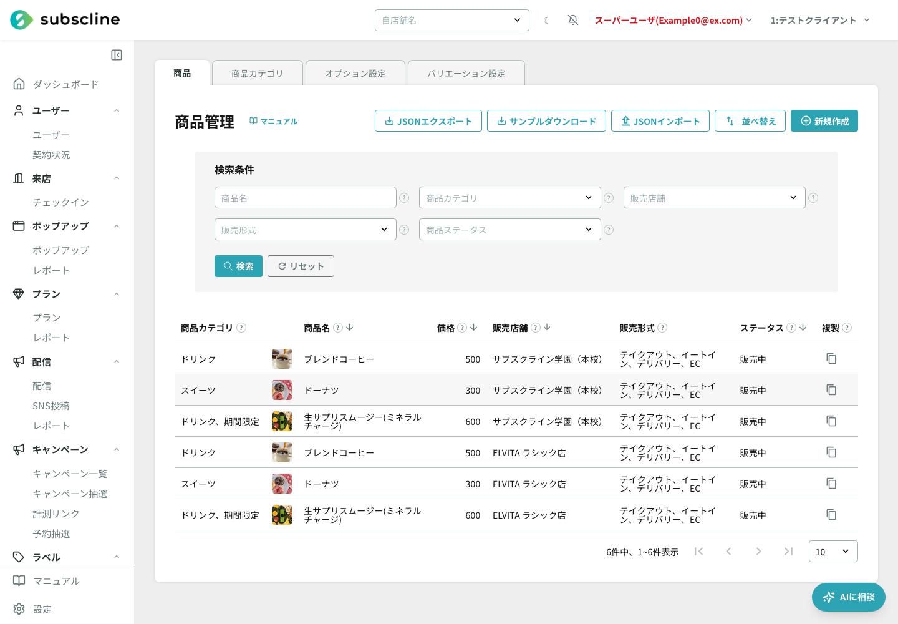Open 契約状況 in the sidebar
This screenshot has width=898, height=624.
click(x=52, y=155)
